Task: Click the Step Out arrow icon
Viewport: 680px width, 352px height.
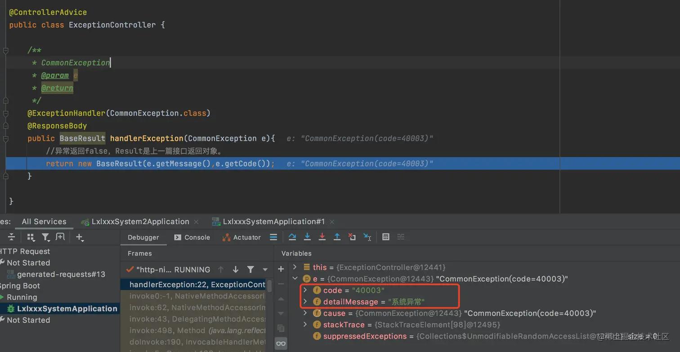Action: (337, 237)
